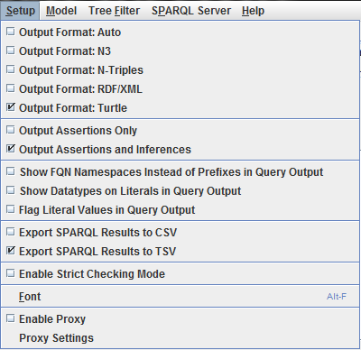Enable Strict Checking Mode
This screenshot has height=350, width=361.
pyautogui.click(x=180, y=273)
